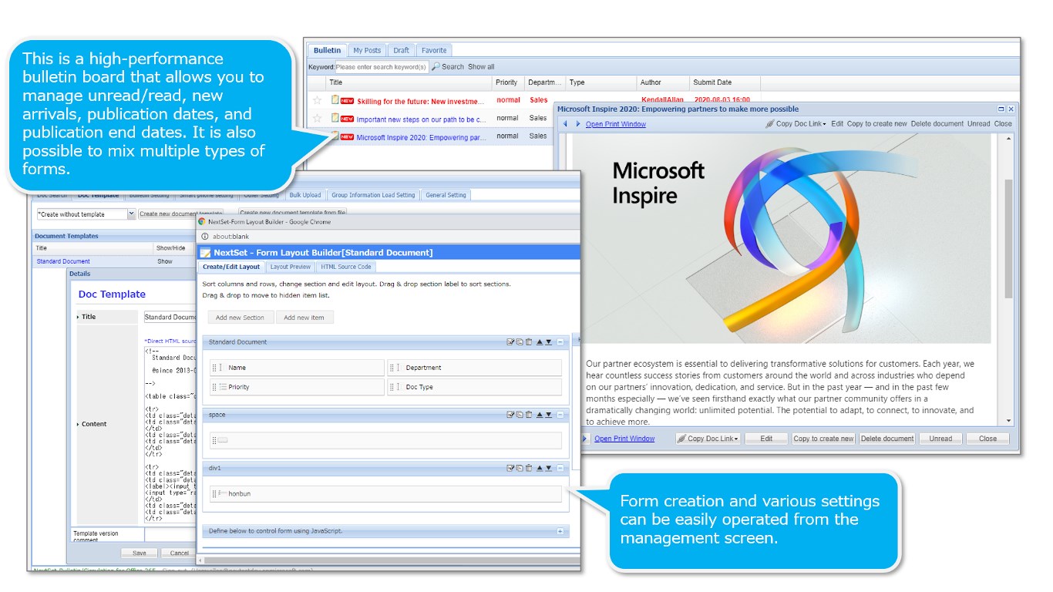Open the Layout Preview tab
Screen dimensions: 1053x592
click(291, 267)
